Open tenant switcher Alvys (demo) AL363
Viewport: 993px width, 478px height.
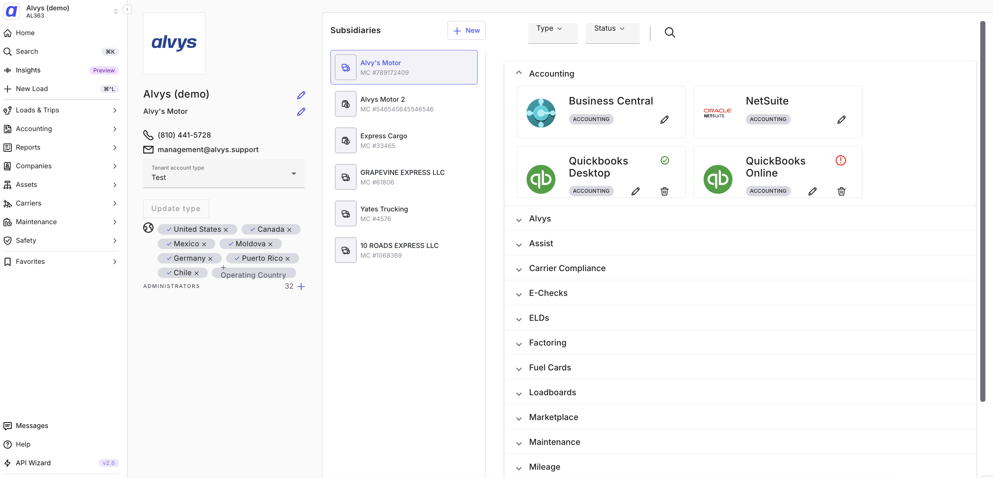(x=61, y=12)
